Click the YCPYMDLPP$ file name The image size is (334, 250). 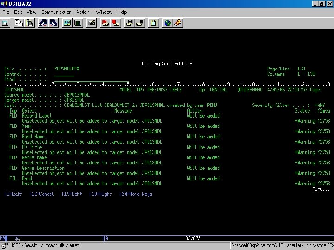pyautogui.click(x=67, y=69)
